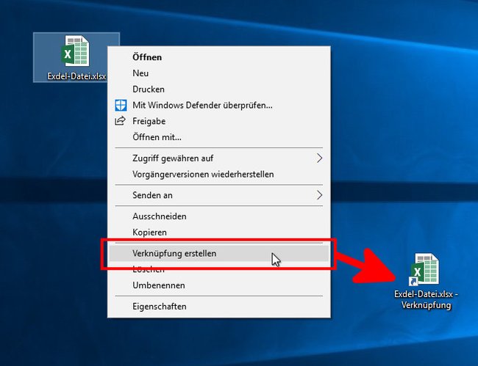Open the Senden an submenu
The width and height of the screenshot is (478, 366).
(x=219, y=195)
